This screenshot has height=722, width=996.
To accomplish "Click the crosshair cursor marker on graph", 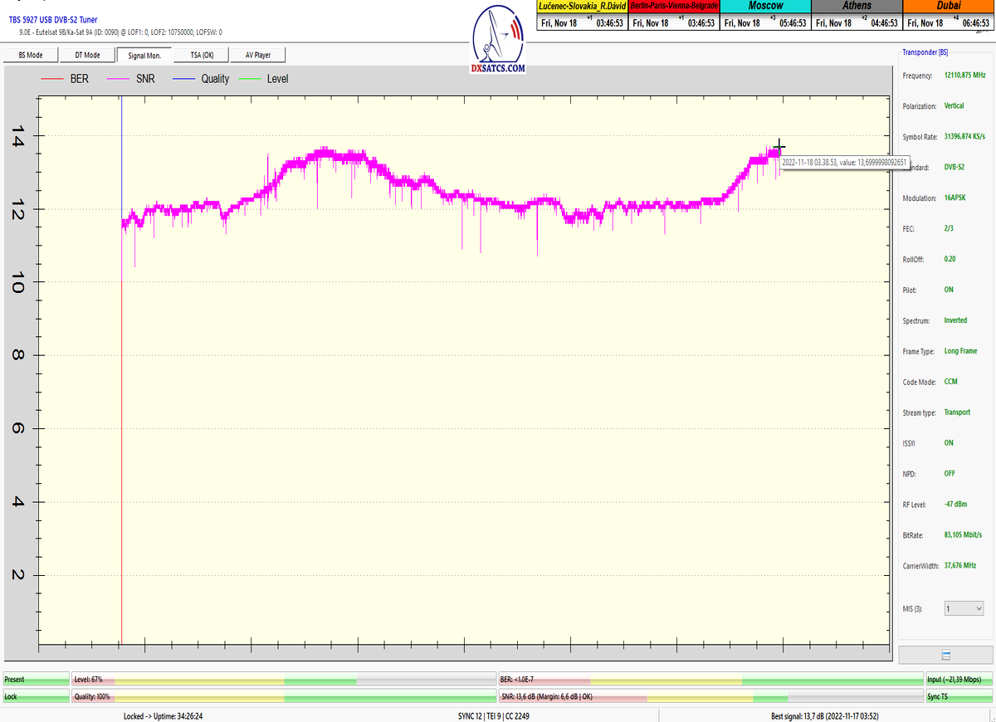I will pyautogui.click(x=779, y=147).
